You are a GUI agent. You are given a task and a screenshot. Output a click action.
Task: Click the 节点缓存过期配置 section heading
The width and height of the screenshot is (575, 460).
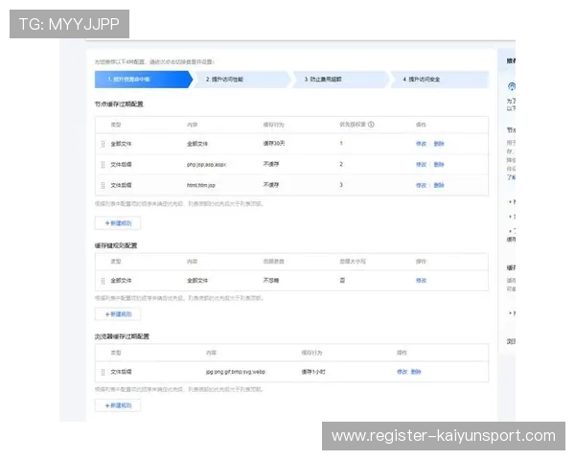[x=119, y=104]
